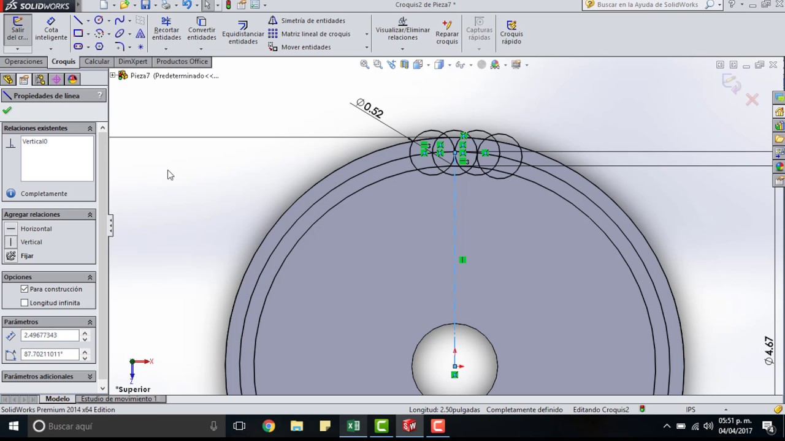Screen dimensions: 785x441
Task: Select the Ellipse sketch tool
Action: tap(120, 34)
